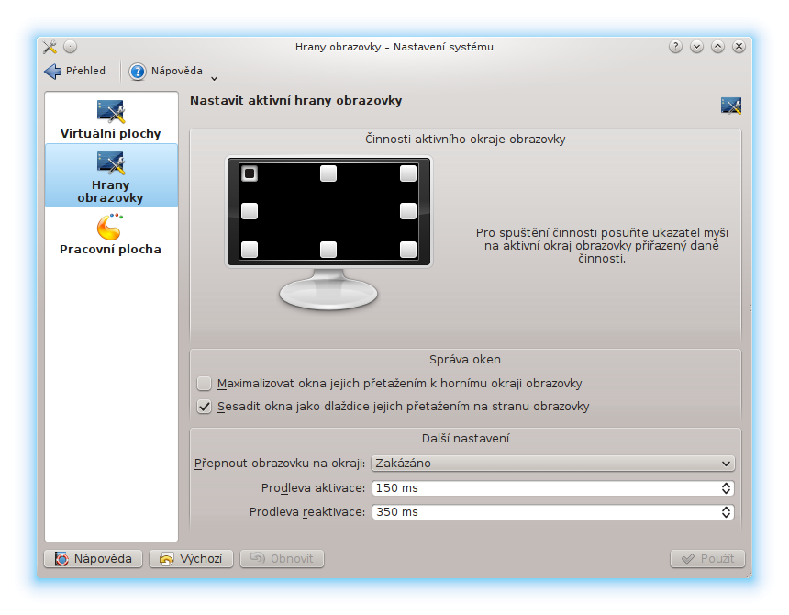This screenshot has width=789, height=615.
Task: Click the title bar question mark button
Action: point(676,47)
